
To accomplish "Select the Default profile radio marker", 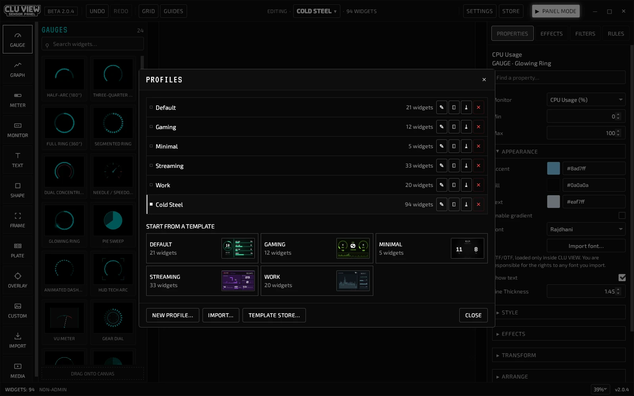I will coord(151,107).
